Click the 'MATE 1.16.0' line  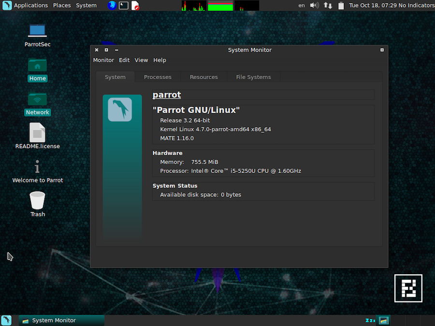pyautogui.click(x=177, y=138)
